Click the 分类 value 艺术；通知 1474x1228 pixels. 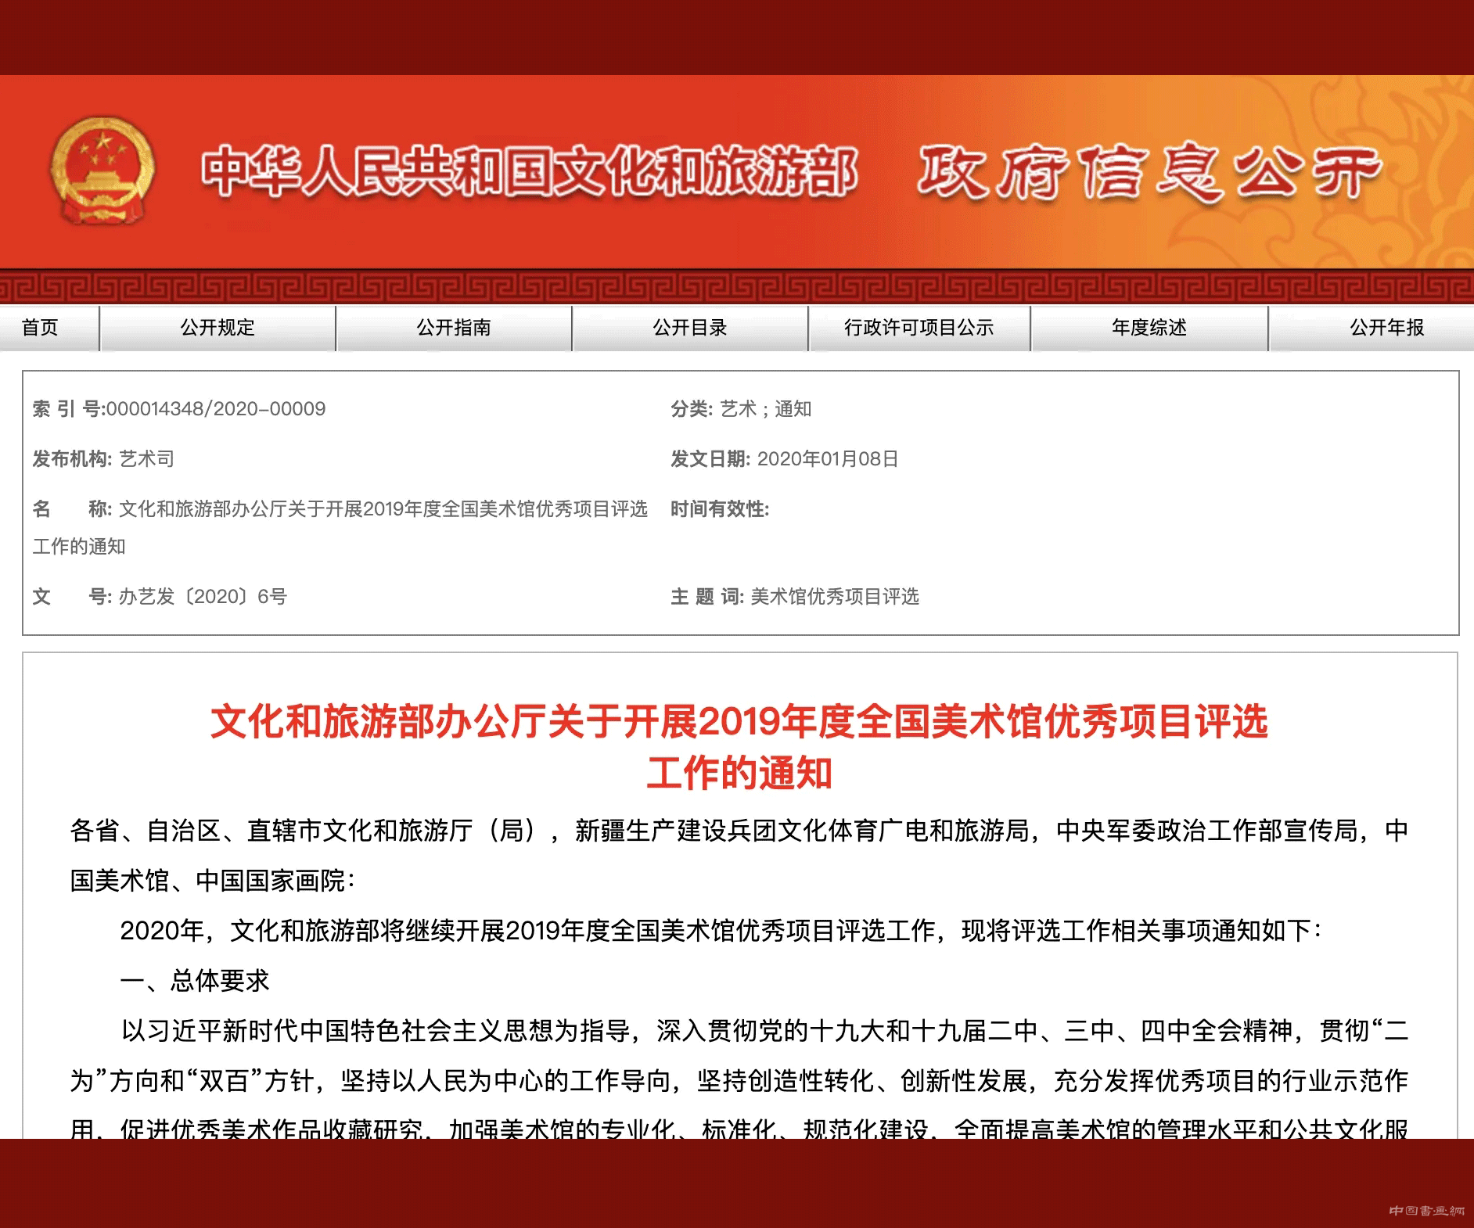point(766,409)
